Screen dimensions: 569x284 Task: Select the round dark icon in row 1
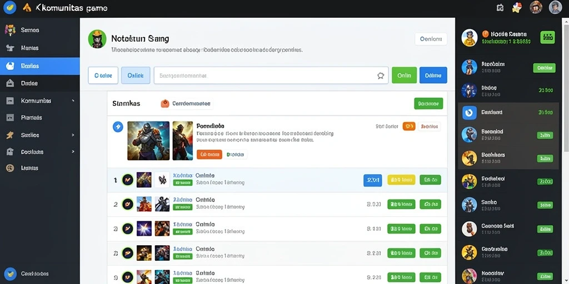127,180
